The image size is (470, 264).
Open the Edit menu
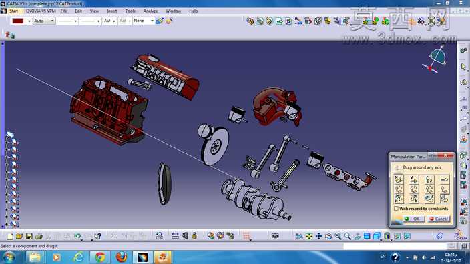tap(78, 11)
